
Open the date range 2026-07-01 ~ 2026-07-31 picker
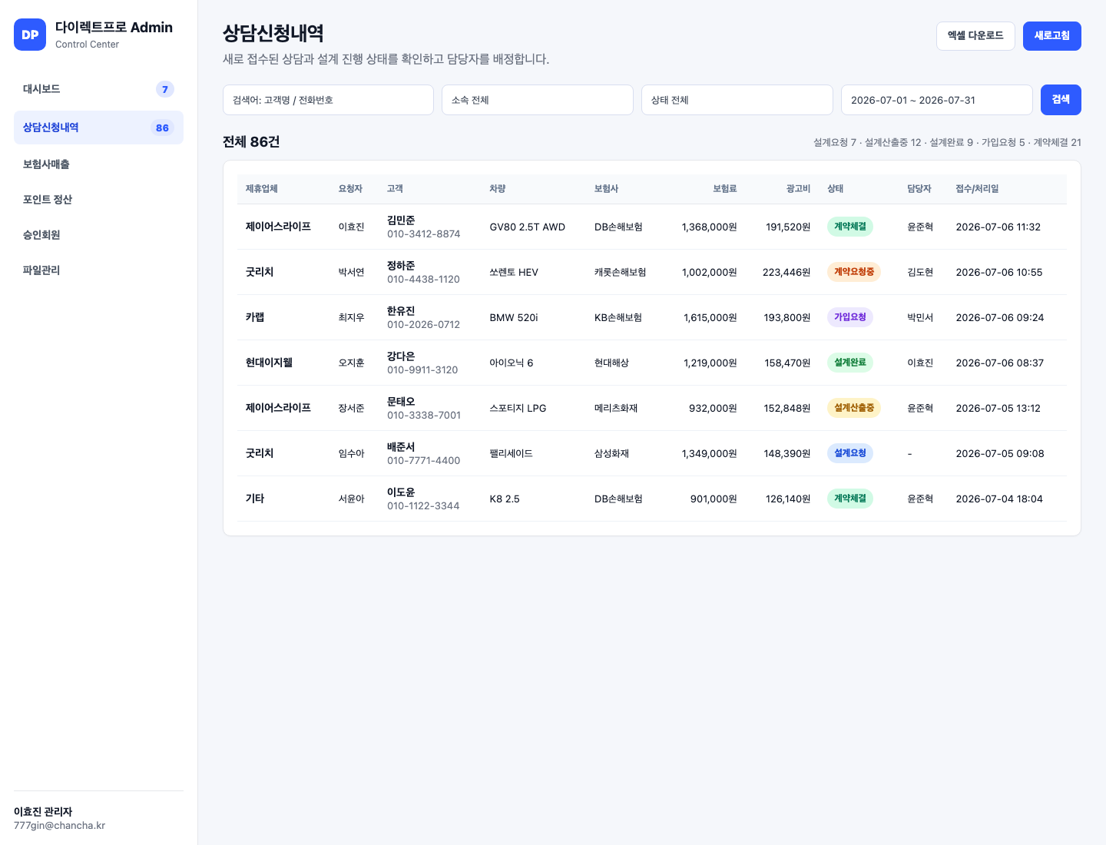937,100
